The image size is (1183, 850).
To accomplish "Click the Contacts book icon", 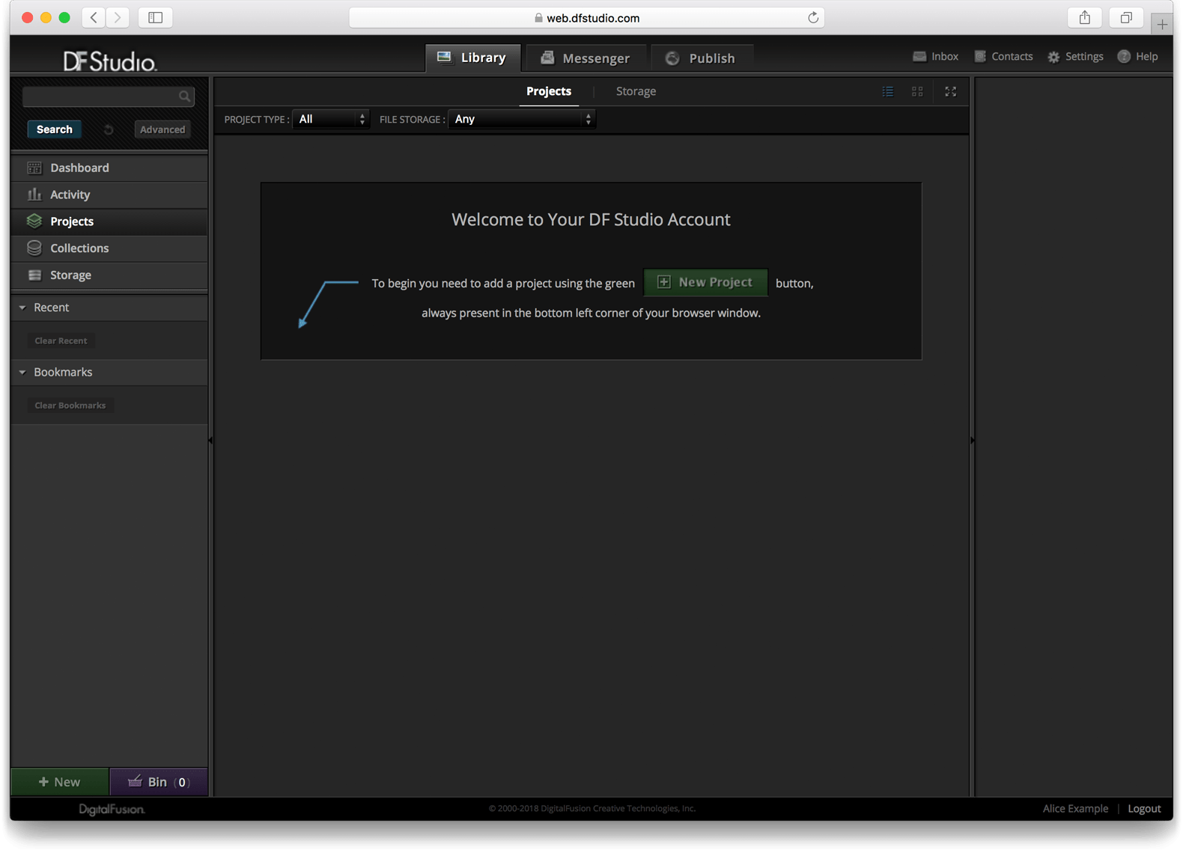I will (980, 56).
